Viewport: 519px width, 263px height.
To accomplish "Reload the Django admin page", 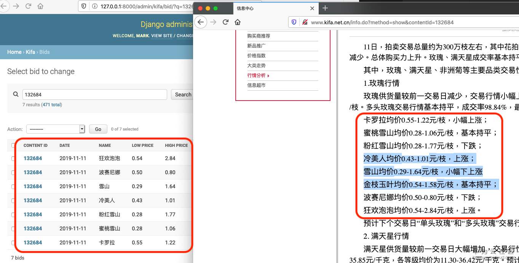I will pos(28,6).
